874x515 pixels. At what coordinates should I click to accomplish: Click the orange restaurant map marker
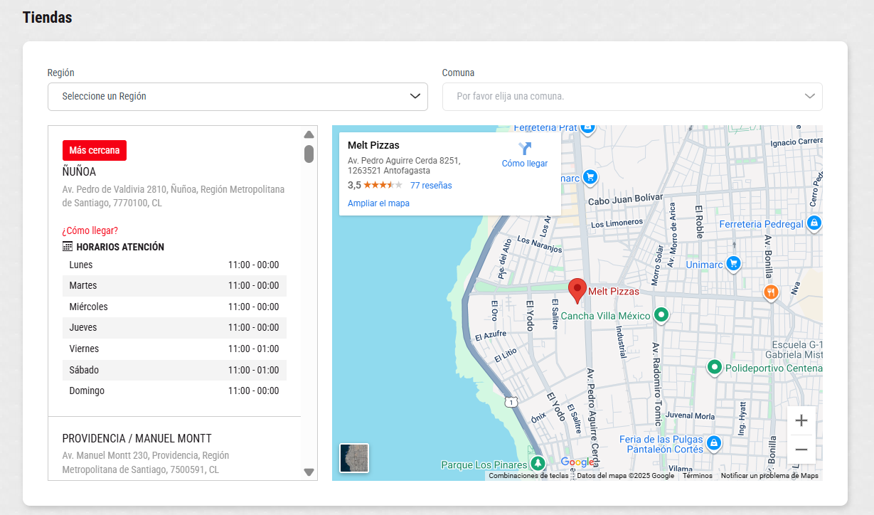[x=771, y=293]
